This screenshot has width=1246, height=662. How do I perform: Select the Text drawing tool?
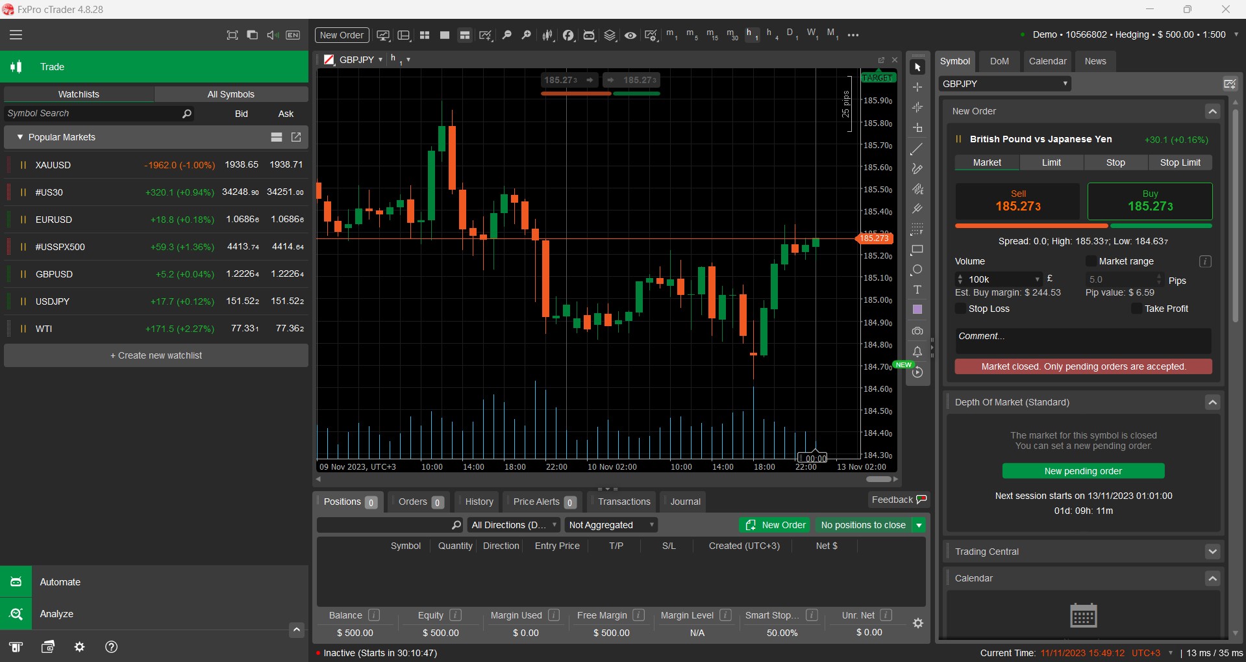pyautogui.click(x=917, y=290)
